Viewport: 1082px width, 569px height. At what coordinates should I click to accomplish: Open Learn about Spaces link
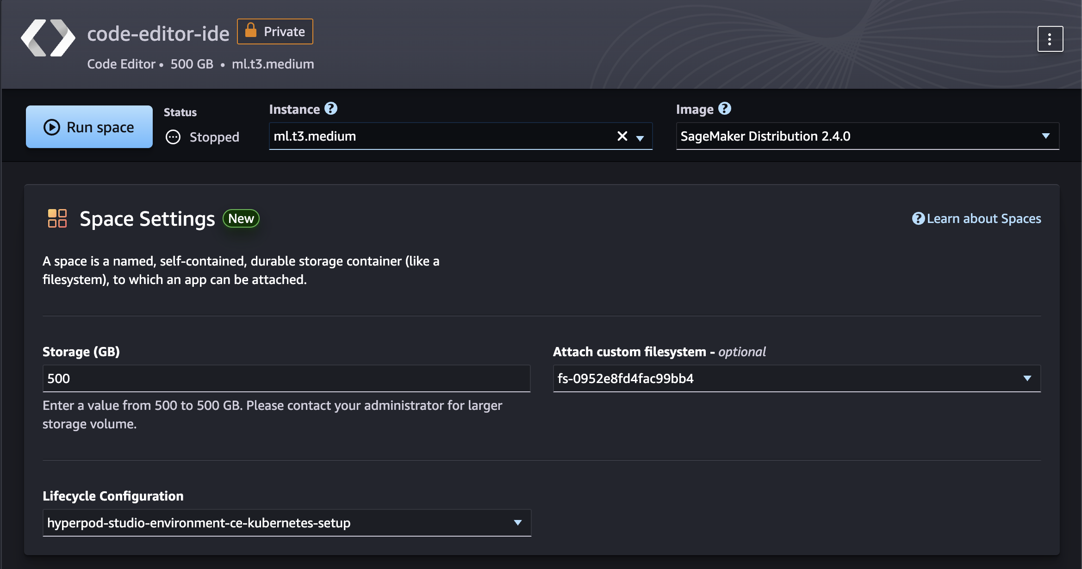click(984, 218)
